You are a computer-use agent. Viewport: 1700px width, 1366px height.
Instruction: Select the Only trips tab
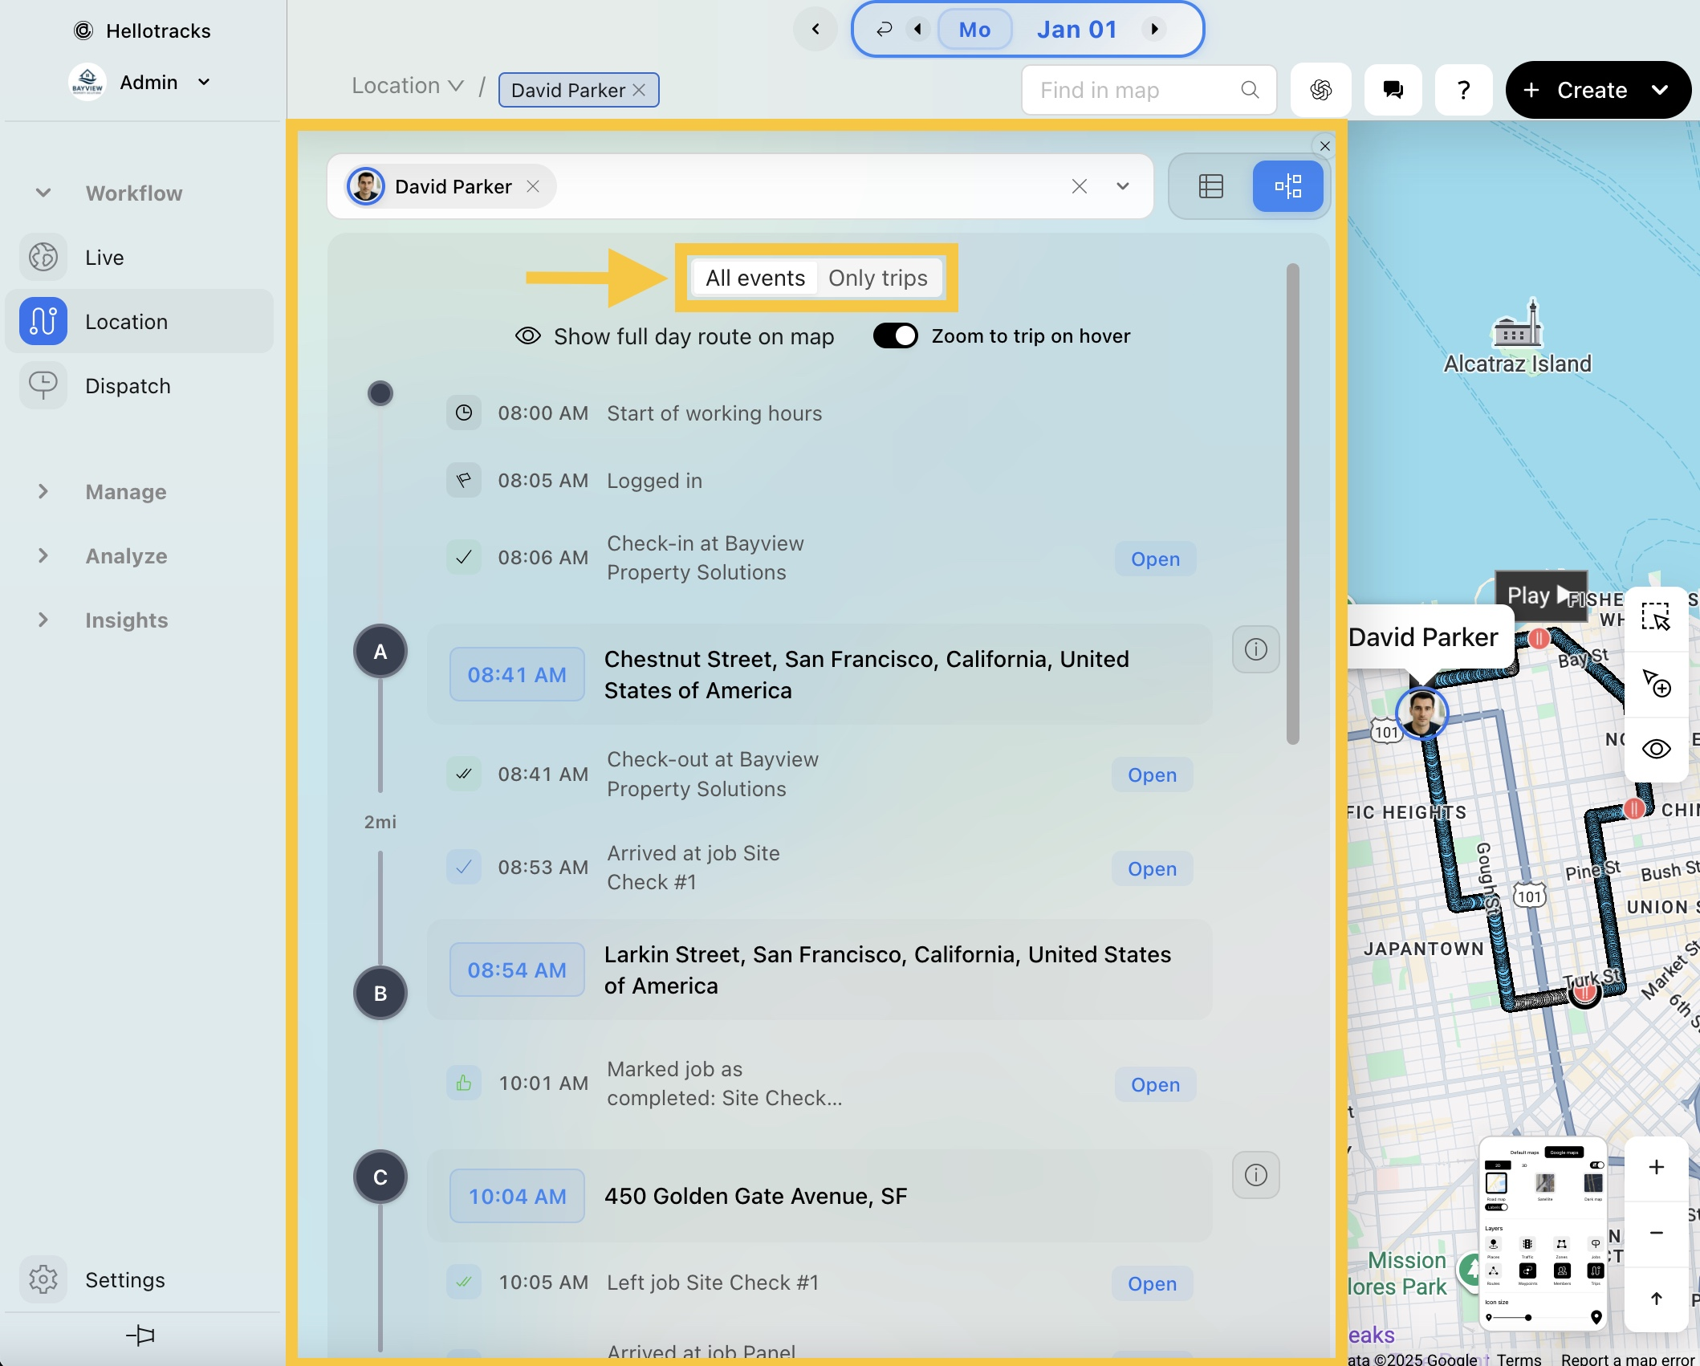[877, 278]
